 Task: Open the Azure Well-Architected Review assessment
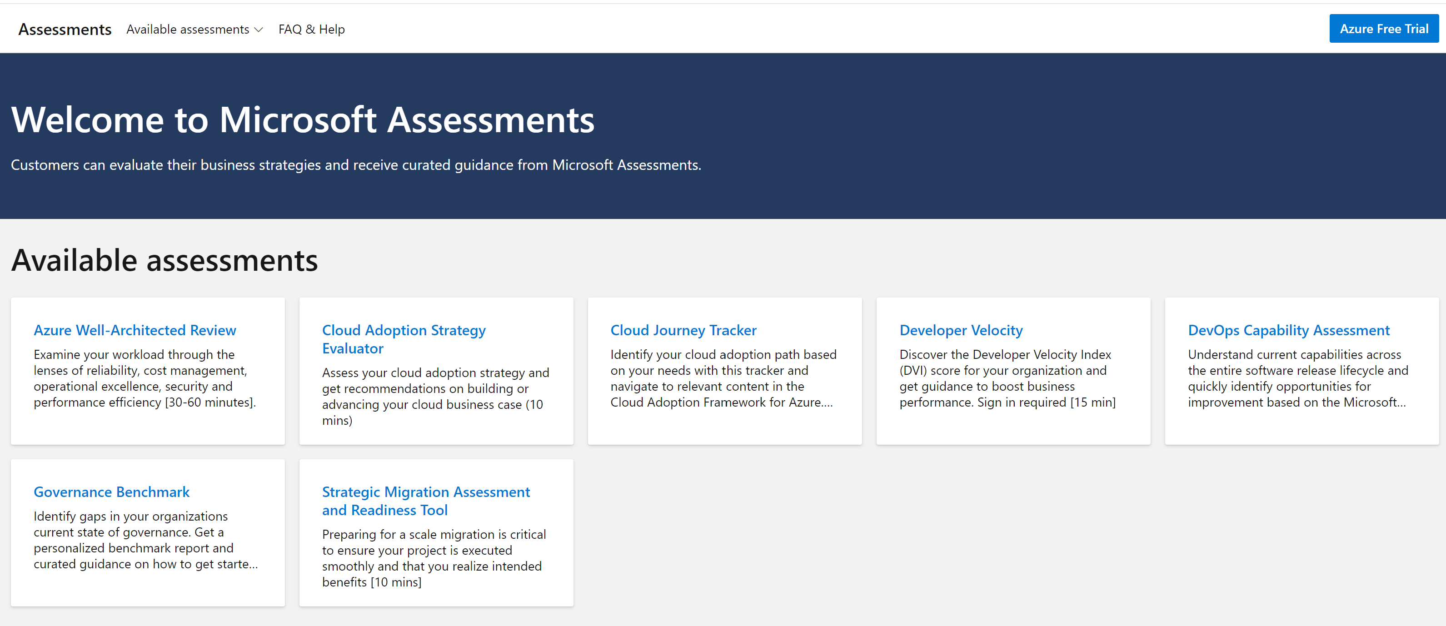coord(135,330)
